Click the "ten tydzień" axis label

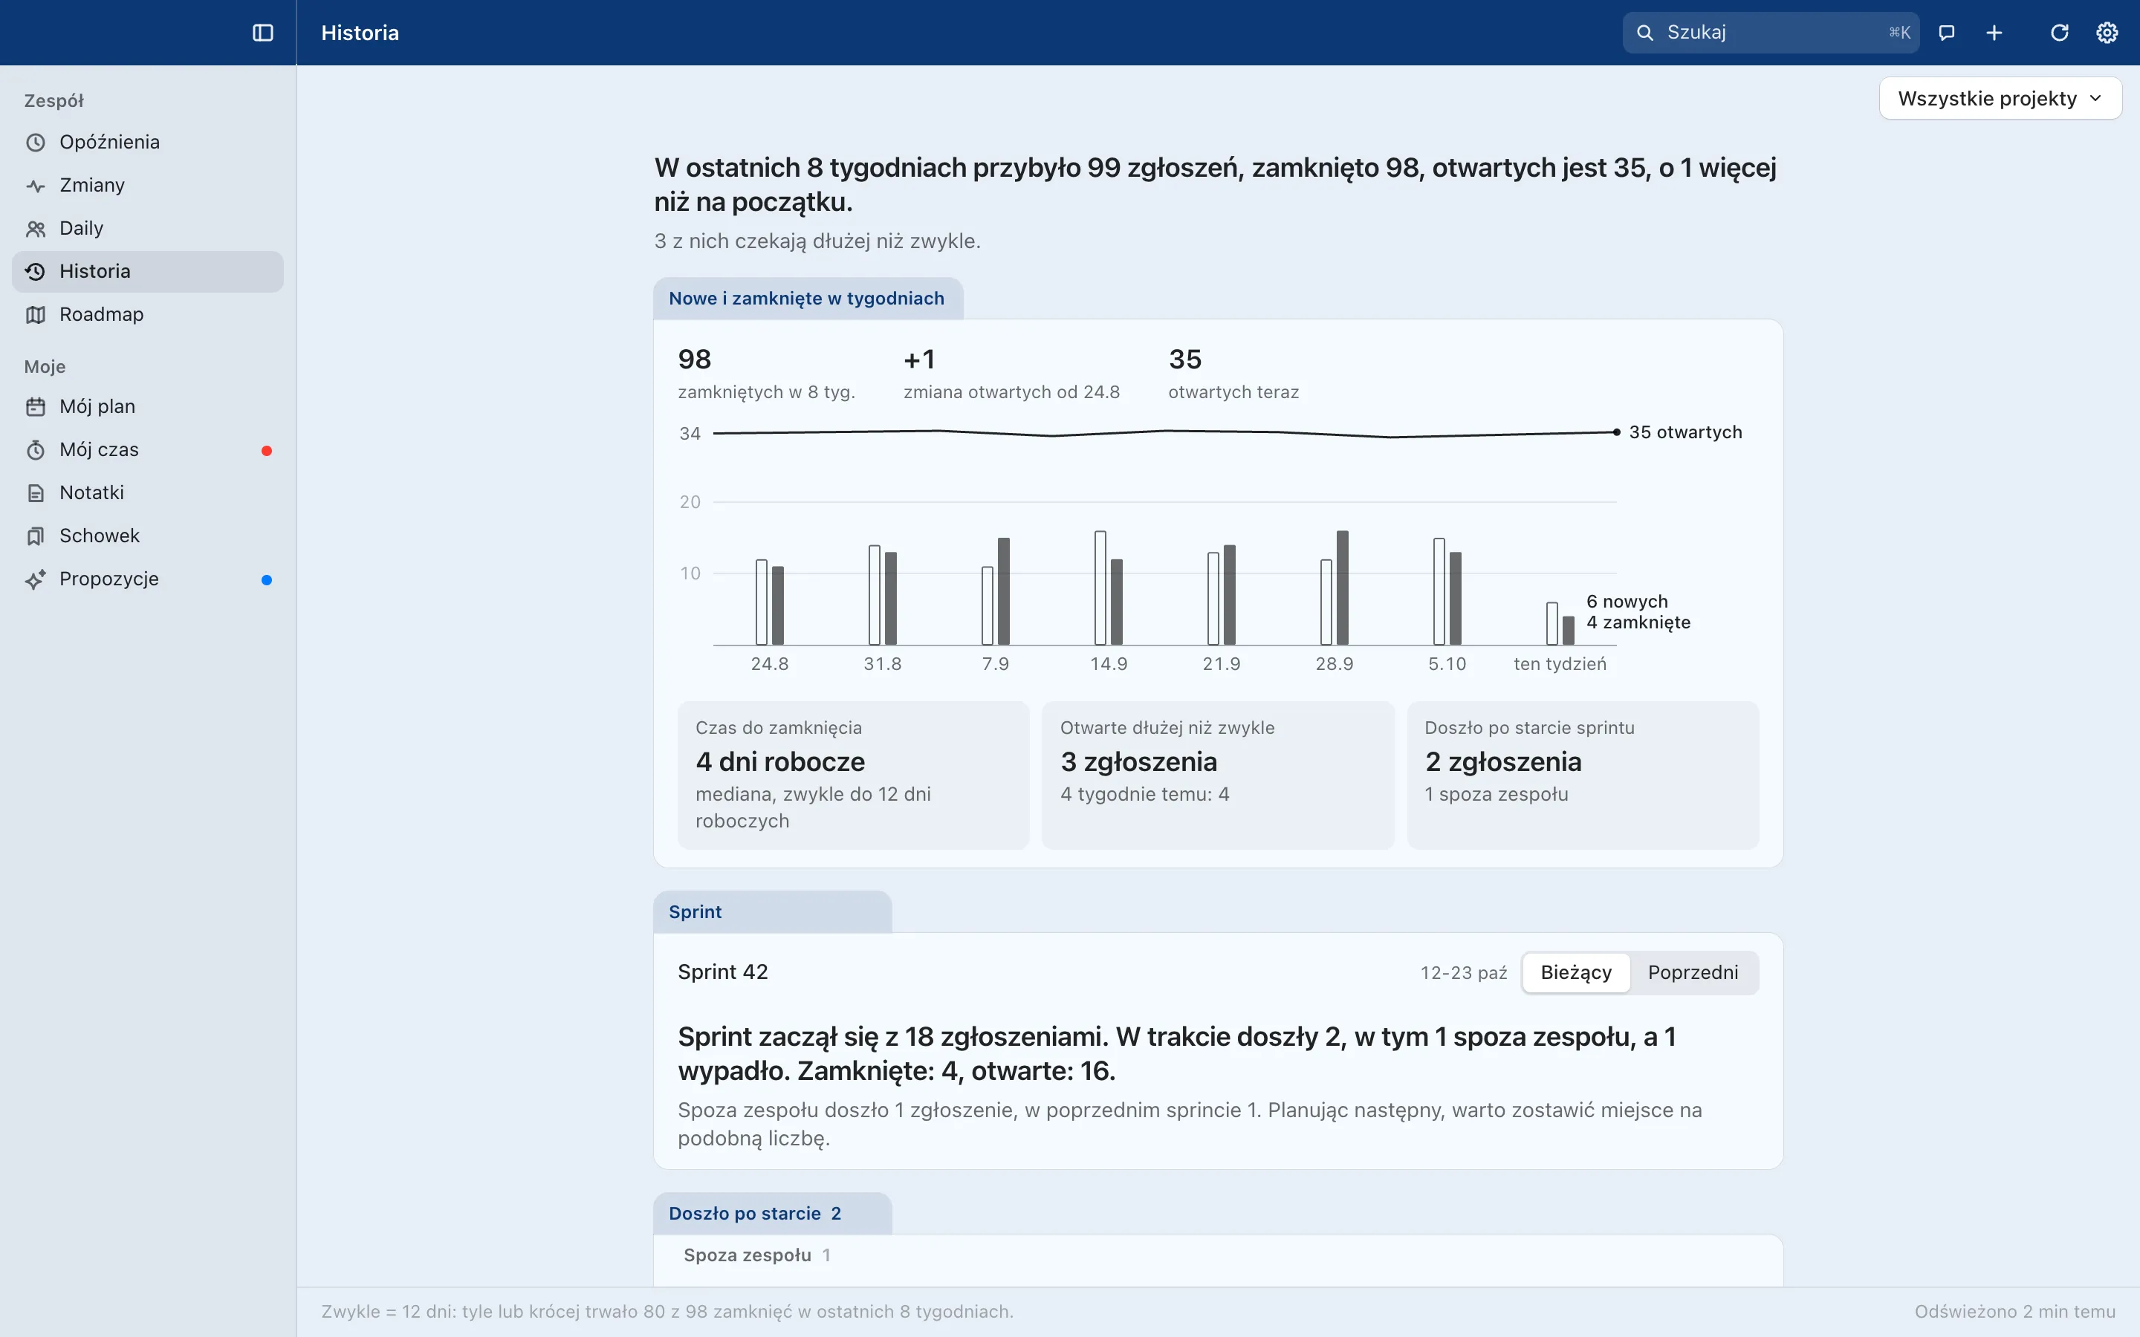pyautogui.click(x=1560, y=664)
